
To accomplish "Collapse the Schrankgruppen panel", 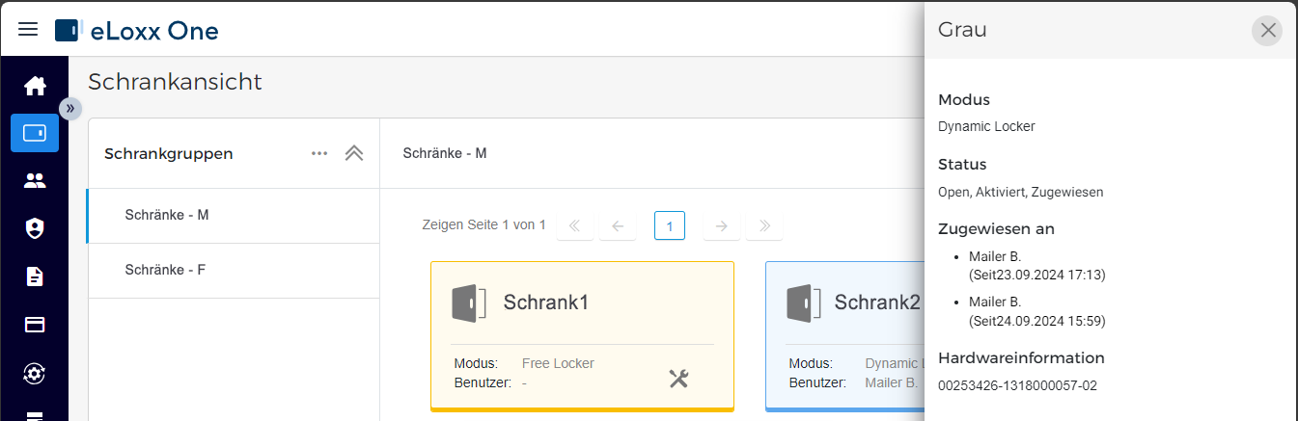I will 354,153.
